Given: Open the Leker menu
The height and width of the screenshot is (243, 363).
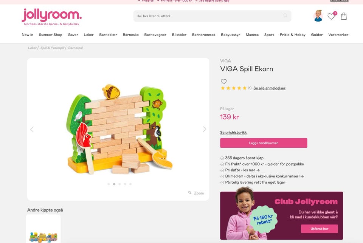Looking at the screenshot, I should pyautogui.click(x=88, y=35).
